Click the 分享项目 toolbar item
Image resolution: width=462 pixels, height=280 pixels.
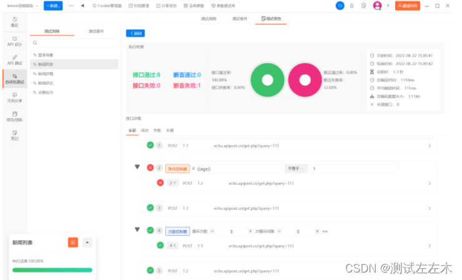point(166,6)
